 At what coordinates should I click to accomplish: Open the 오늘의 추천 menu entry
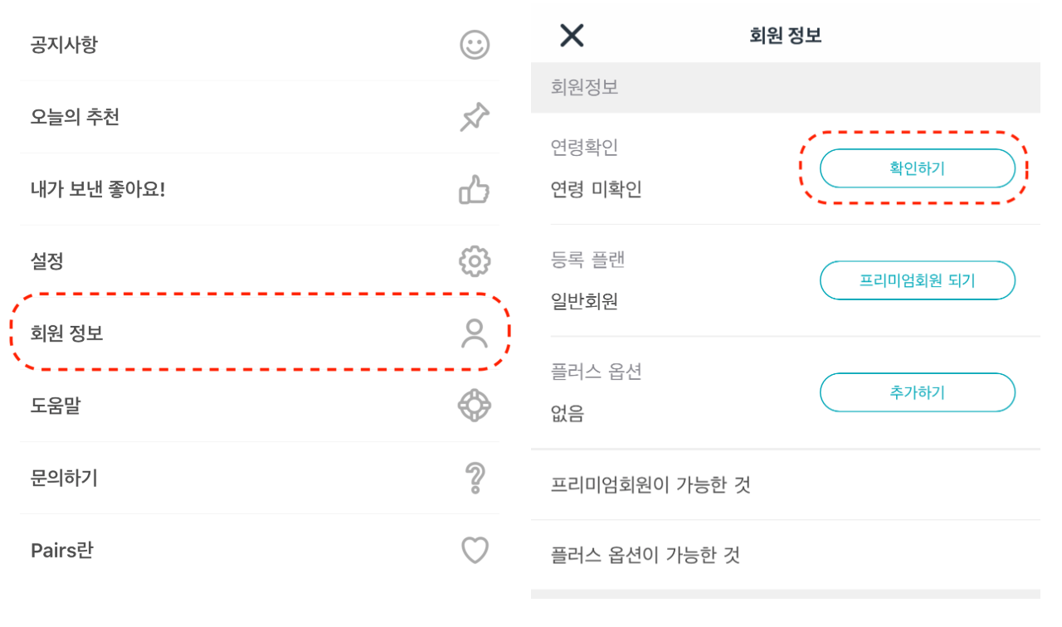(x=75, y=117)
